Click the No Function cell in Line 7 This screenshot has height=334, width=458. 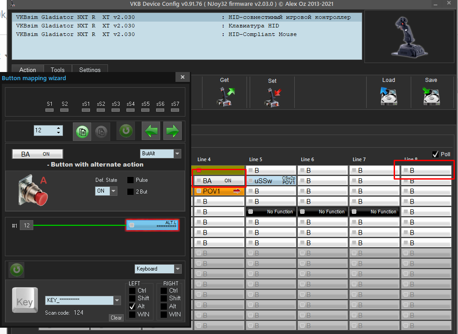point(374,212)
